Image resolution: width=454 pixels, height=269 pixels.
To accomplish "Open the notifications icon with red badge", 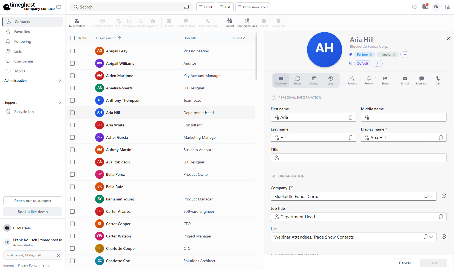I will [425, 7].
